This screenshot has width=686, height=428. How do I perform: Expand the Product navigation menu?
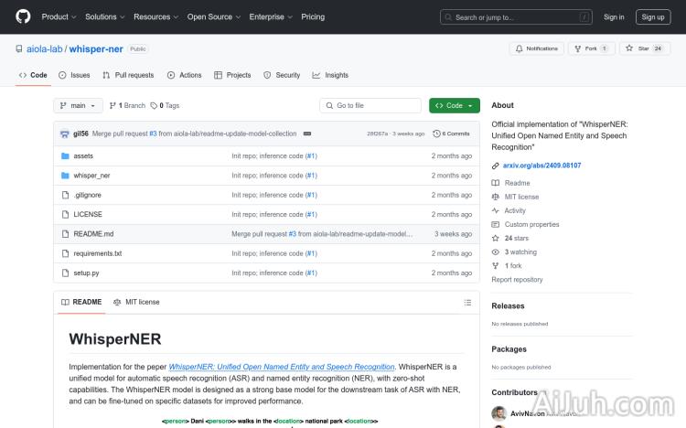[59, 16]
